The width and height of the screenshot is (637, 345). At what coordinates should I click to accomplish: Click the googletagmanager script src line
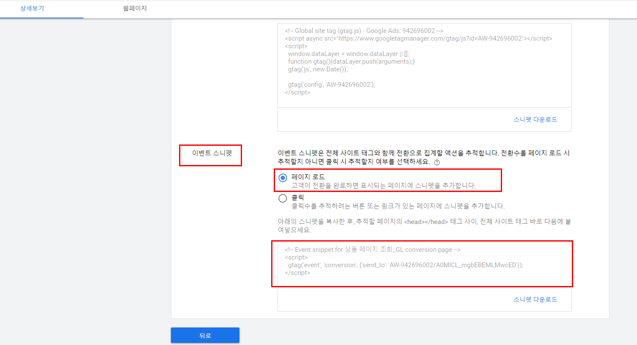(419, 38)
